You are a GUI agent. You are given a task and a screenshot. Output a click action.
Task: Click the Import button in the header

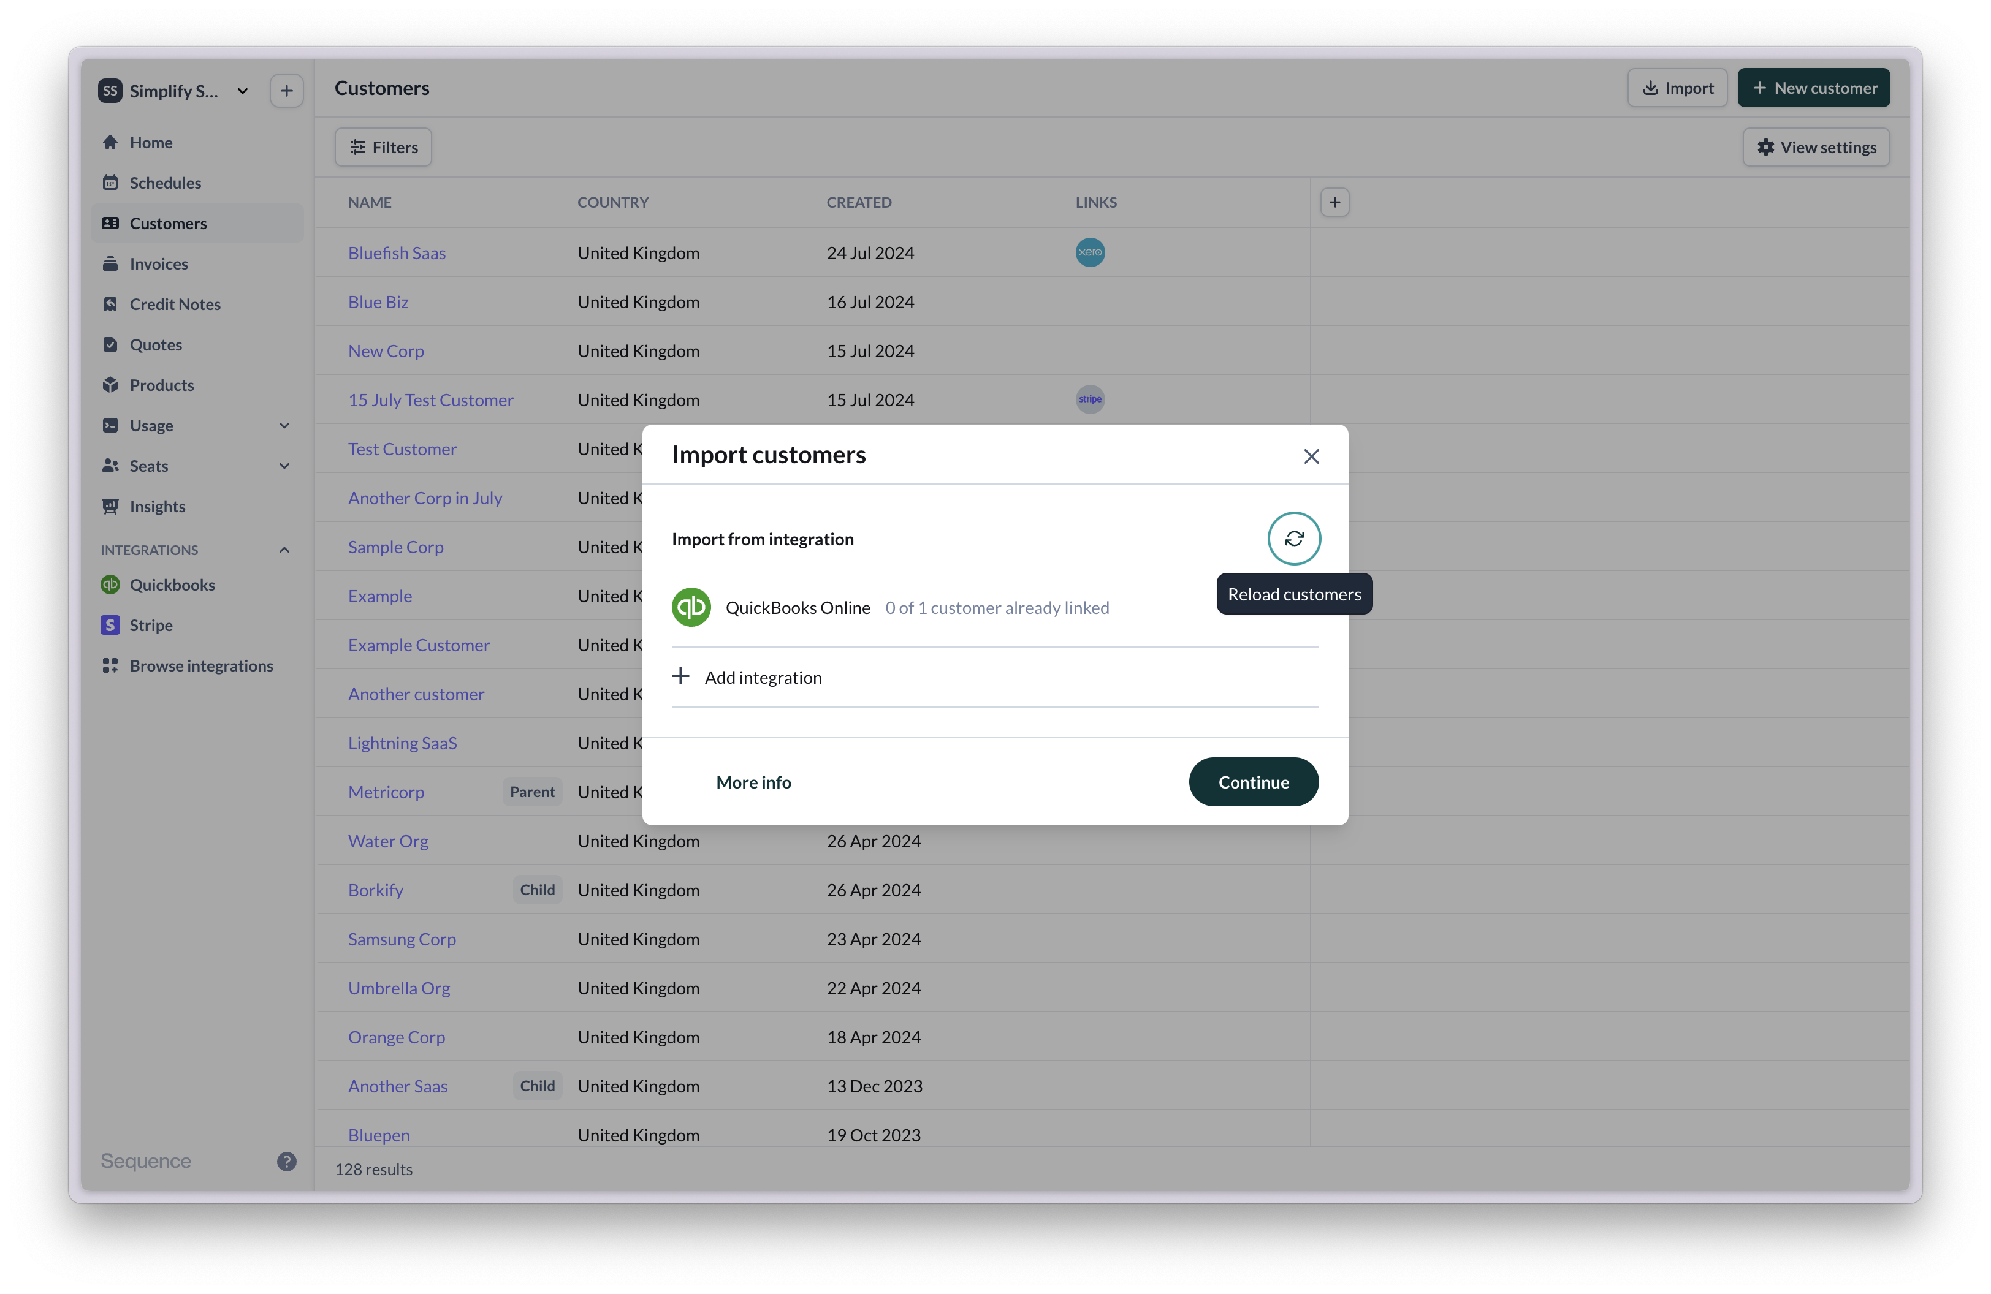[x=1677, y=88]
